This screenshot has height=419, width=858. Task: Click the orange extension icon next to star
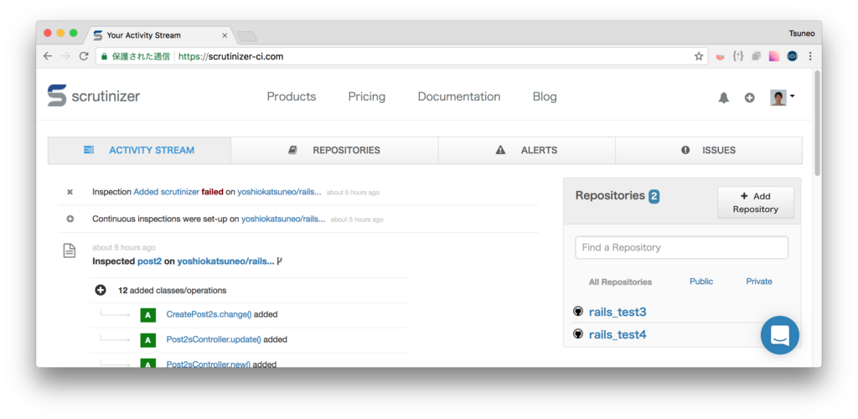tap(720, 56)
